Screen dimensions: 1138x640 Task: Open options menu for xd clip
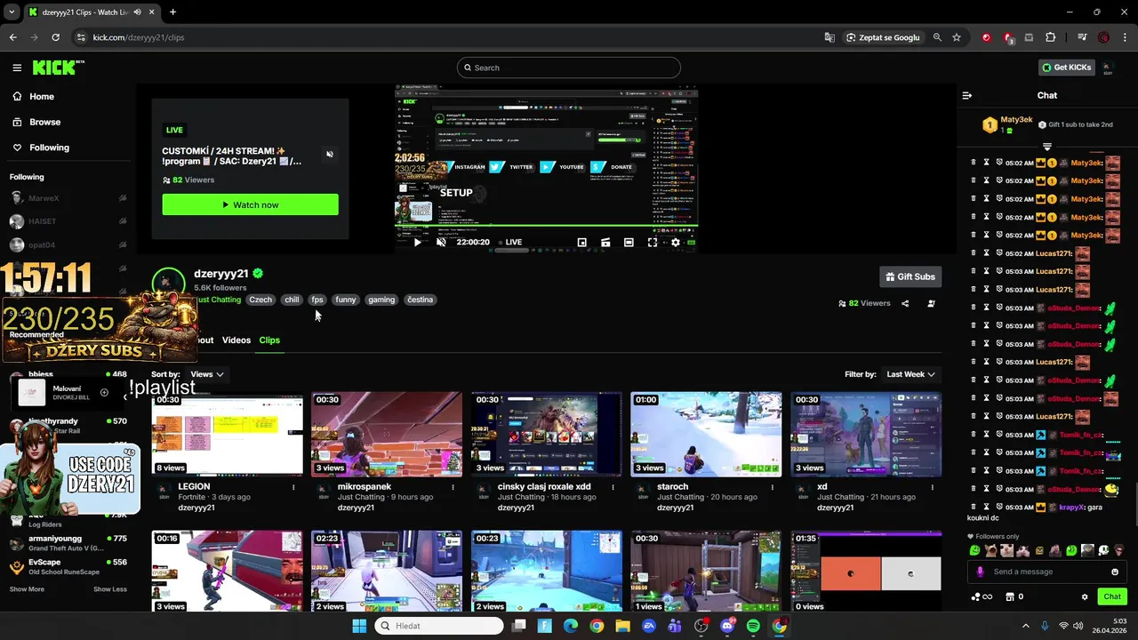[x=932, y=487]
